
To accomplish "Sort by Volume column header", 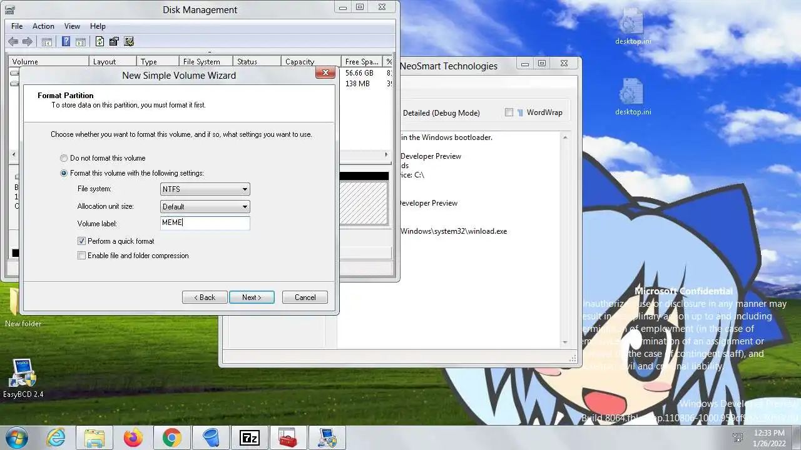I will [48, 61].
